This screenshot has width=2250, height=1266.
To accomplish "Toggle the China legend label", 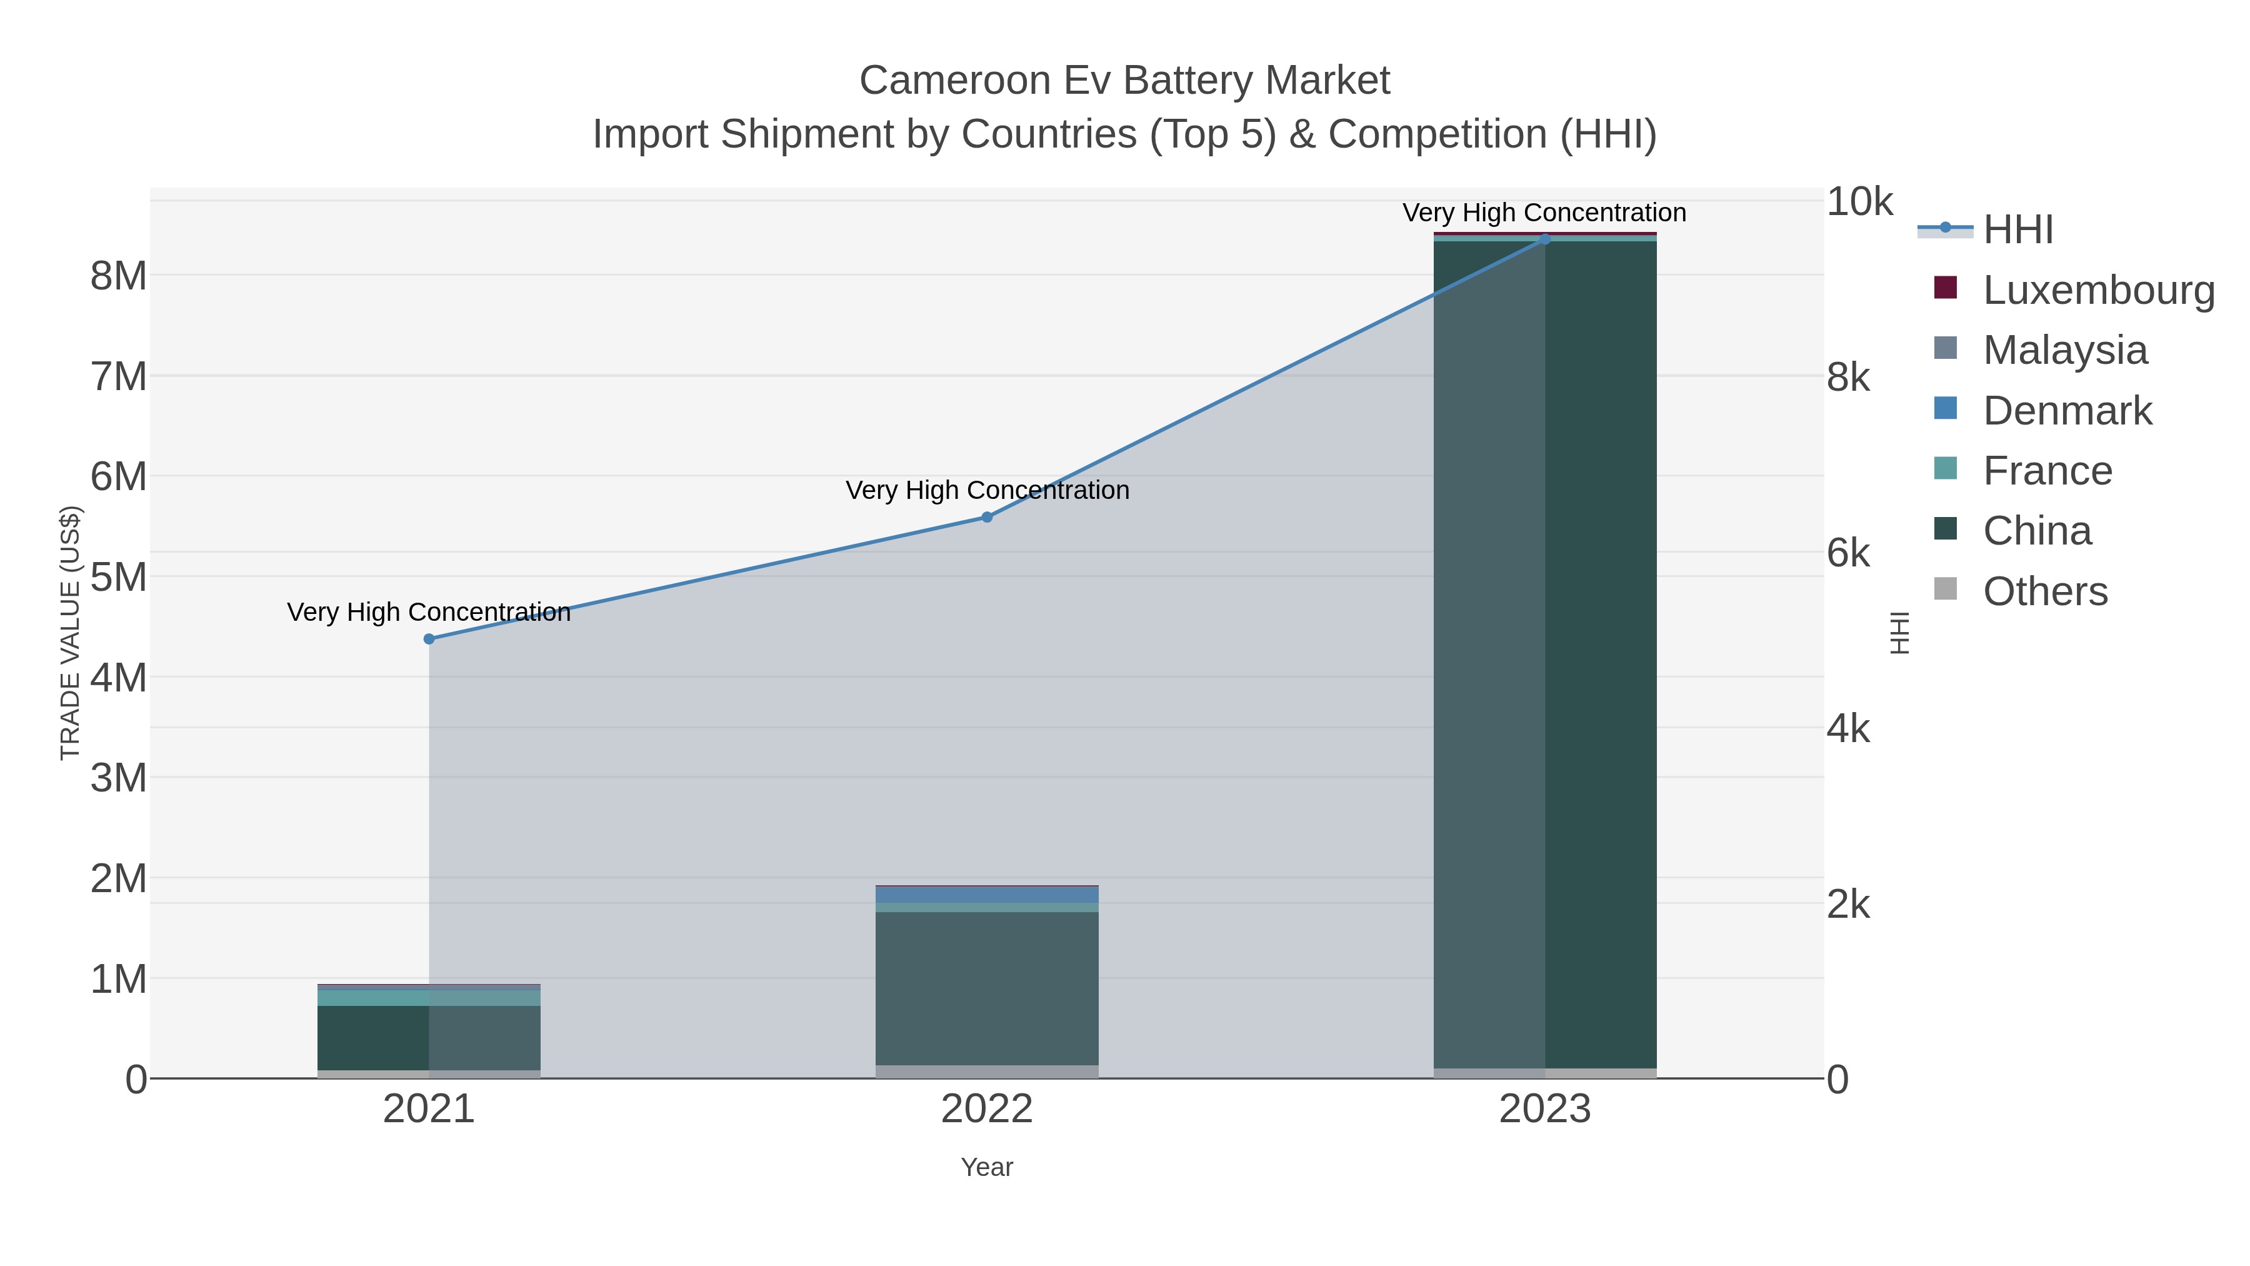I will point(2037,531).
